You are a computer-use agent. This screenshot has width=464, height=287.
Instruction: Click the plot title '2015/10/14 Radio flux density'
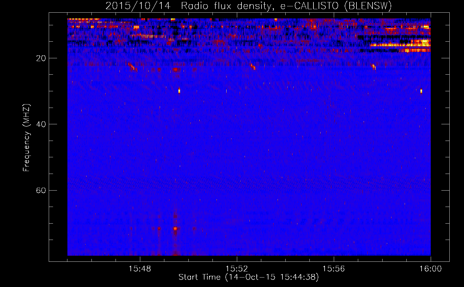coord(249,6)
